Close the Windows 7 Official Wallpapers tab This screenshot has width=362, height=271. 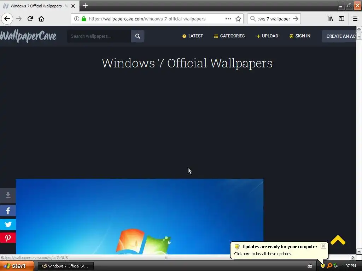point(73,6)
